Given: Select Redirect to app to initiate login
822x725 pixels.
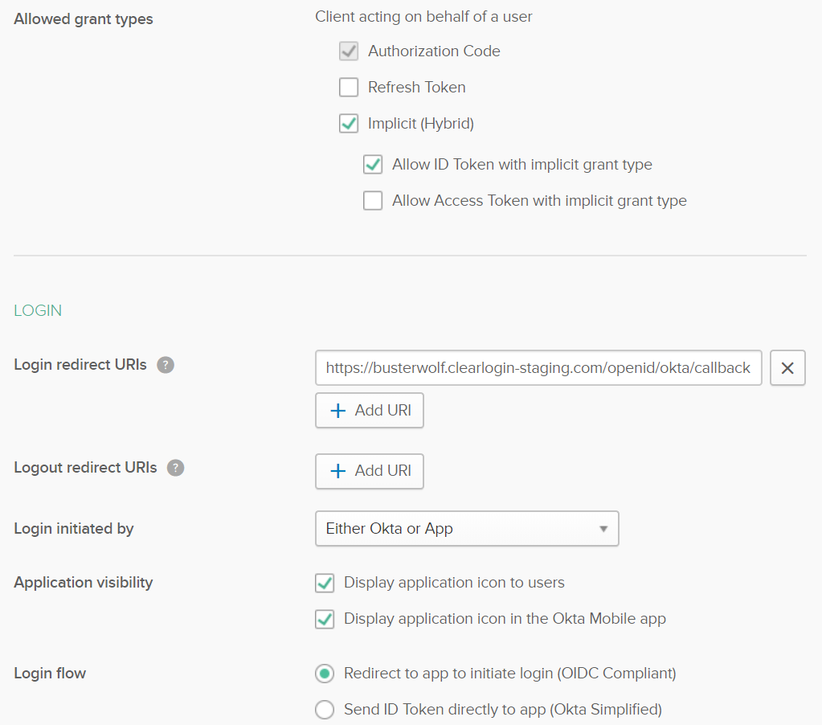Looking at the screenshot, I should (325, 674).
